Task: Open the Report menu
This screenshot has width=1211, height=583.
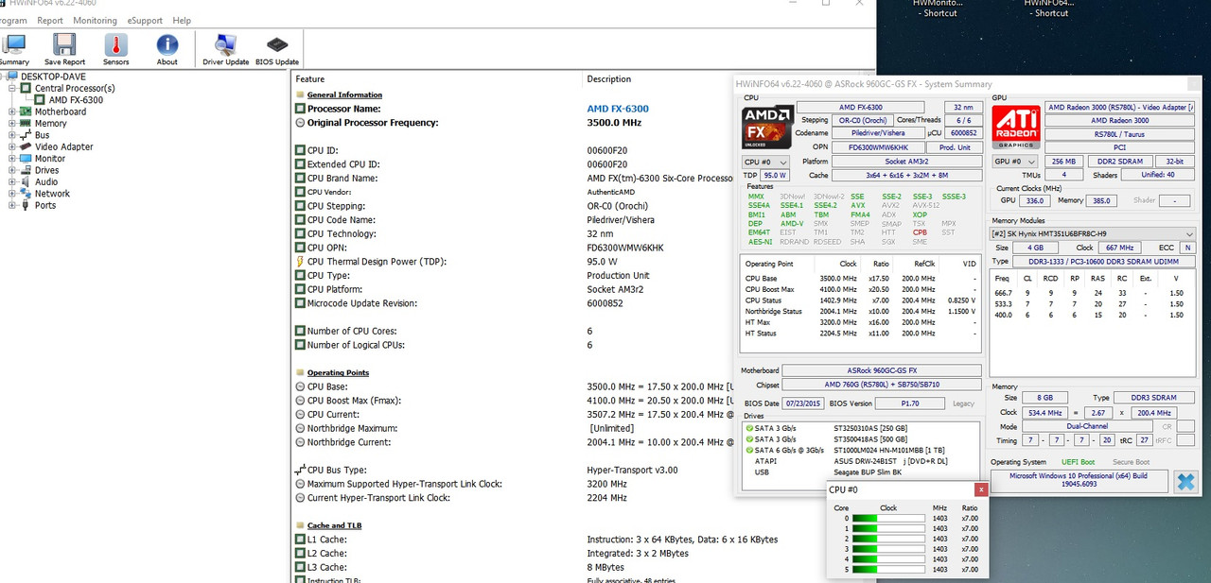Action: point(50,20)
